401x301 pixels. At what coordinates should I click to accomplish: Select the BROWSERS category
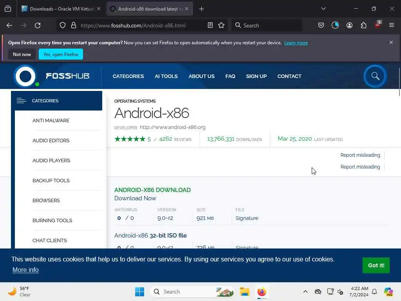[x=46, y=200]
